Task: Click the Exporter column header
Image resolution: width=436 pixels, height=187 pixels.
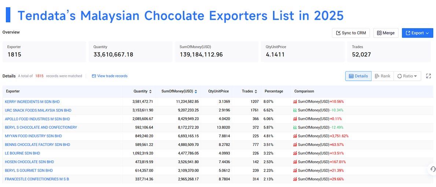Action: (x=13, y=91)
